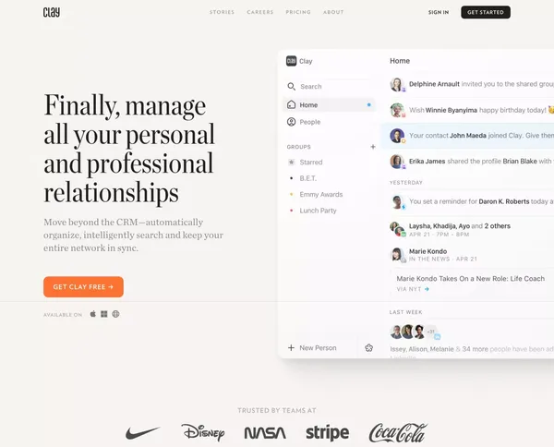
Task: Click the Search field in app sidebar
Action: 329,87
